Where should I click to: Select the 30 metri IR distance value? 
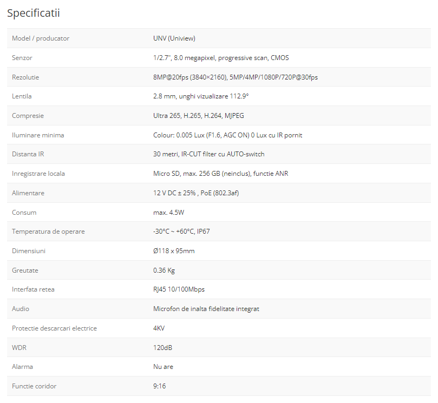[209, 154]
